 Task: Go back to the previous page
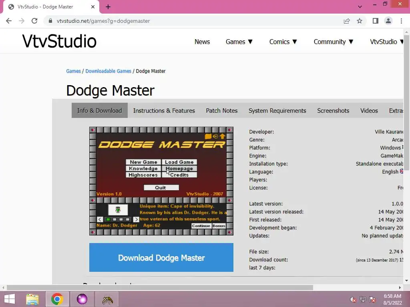[9, 21]
